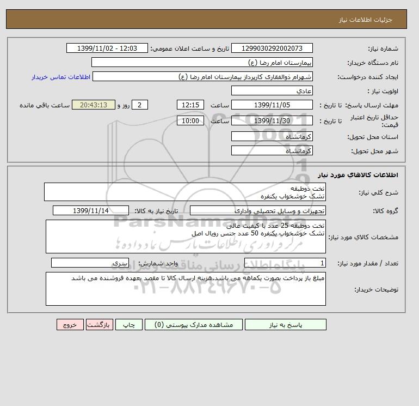Click label تعداد / مقدار مورد نیاز

point(368,263)
